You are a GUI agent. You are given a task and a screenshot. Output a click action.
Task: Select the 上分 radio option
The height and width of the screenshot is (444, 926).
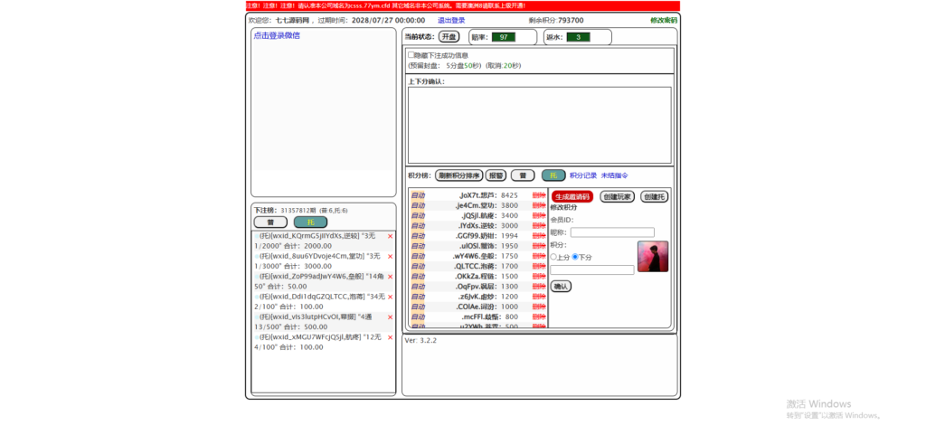coord(553,257)
